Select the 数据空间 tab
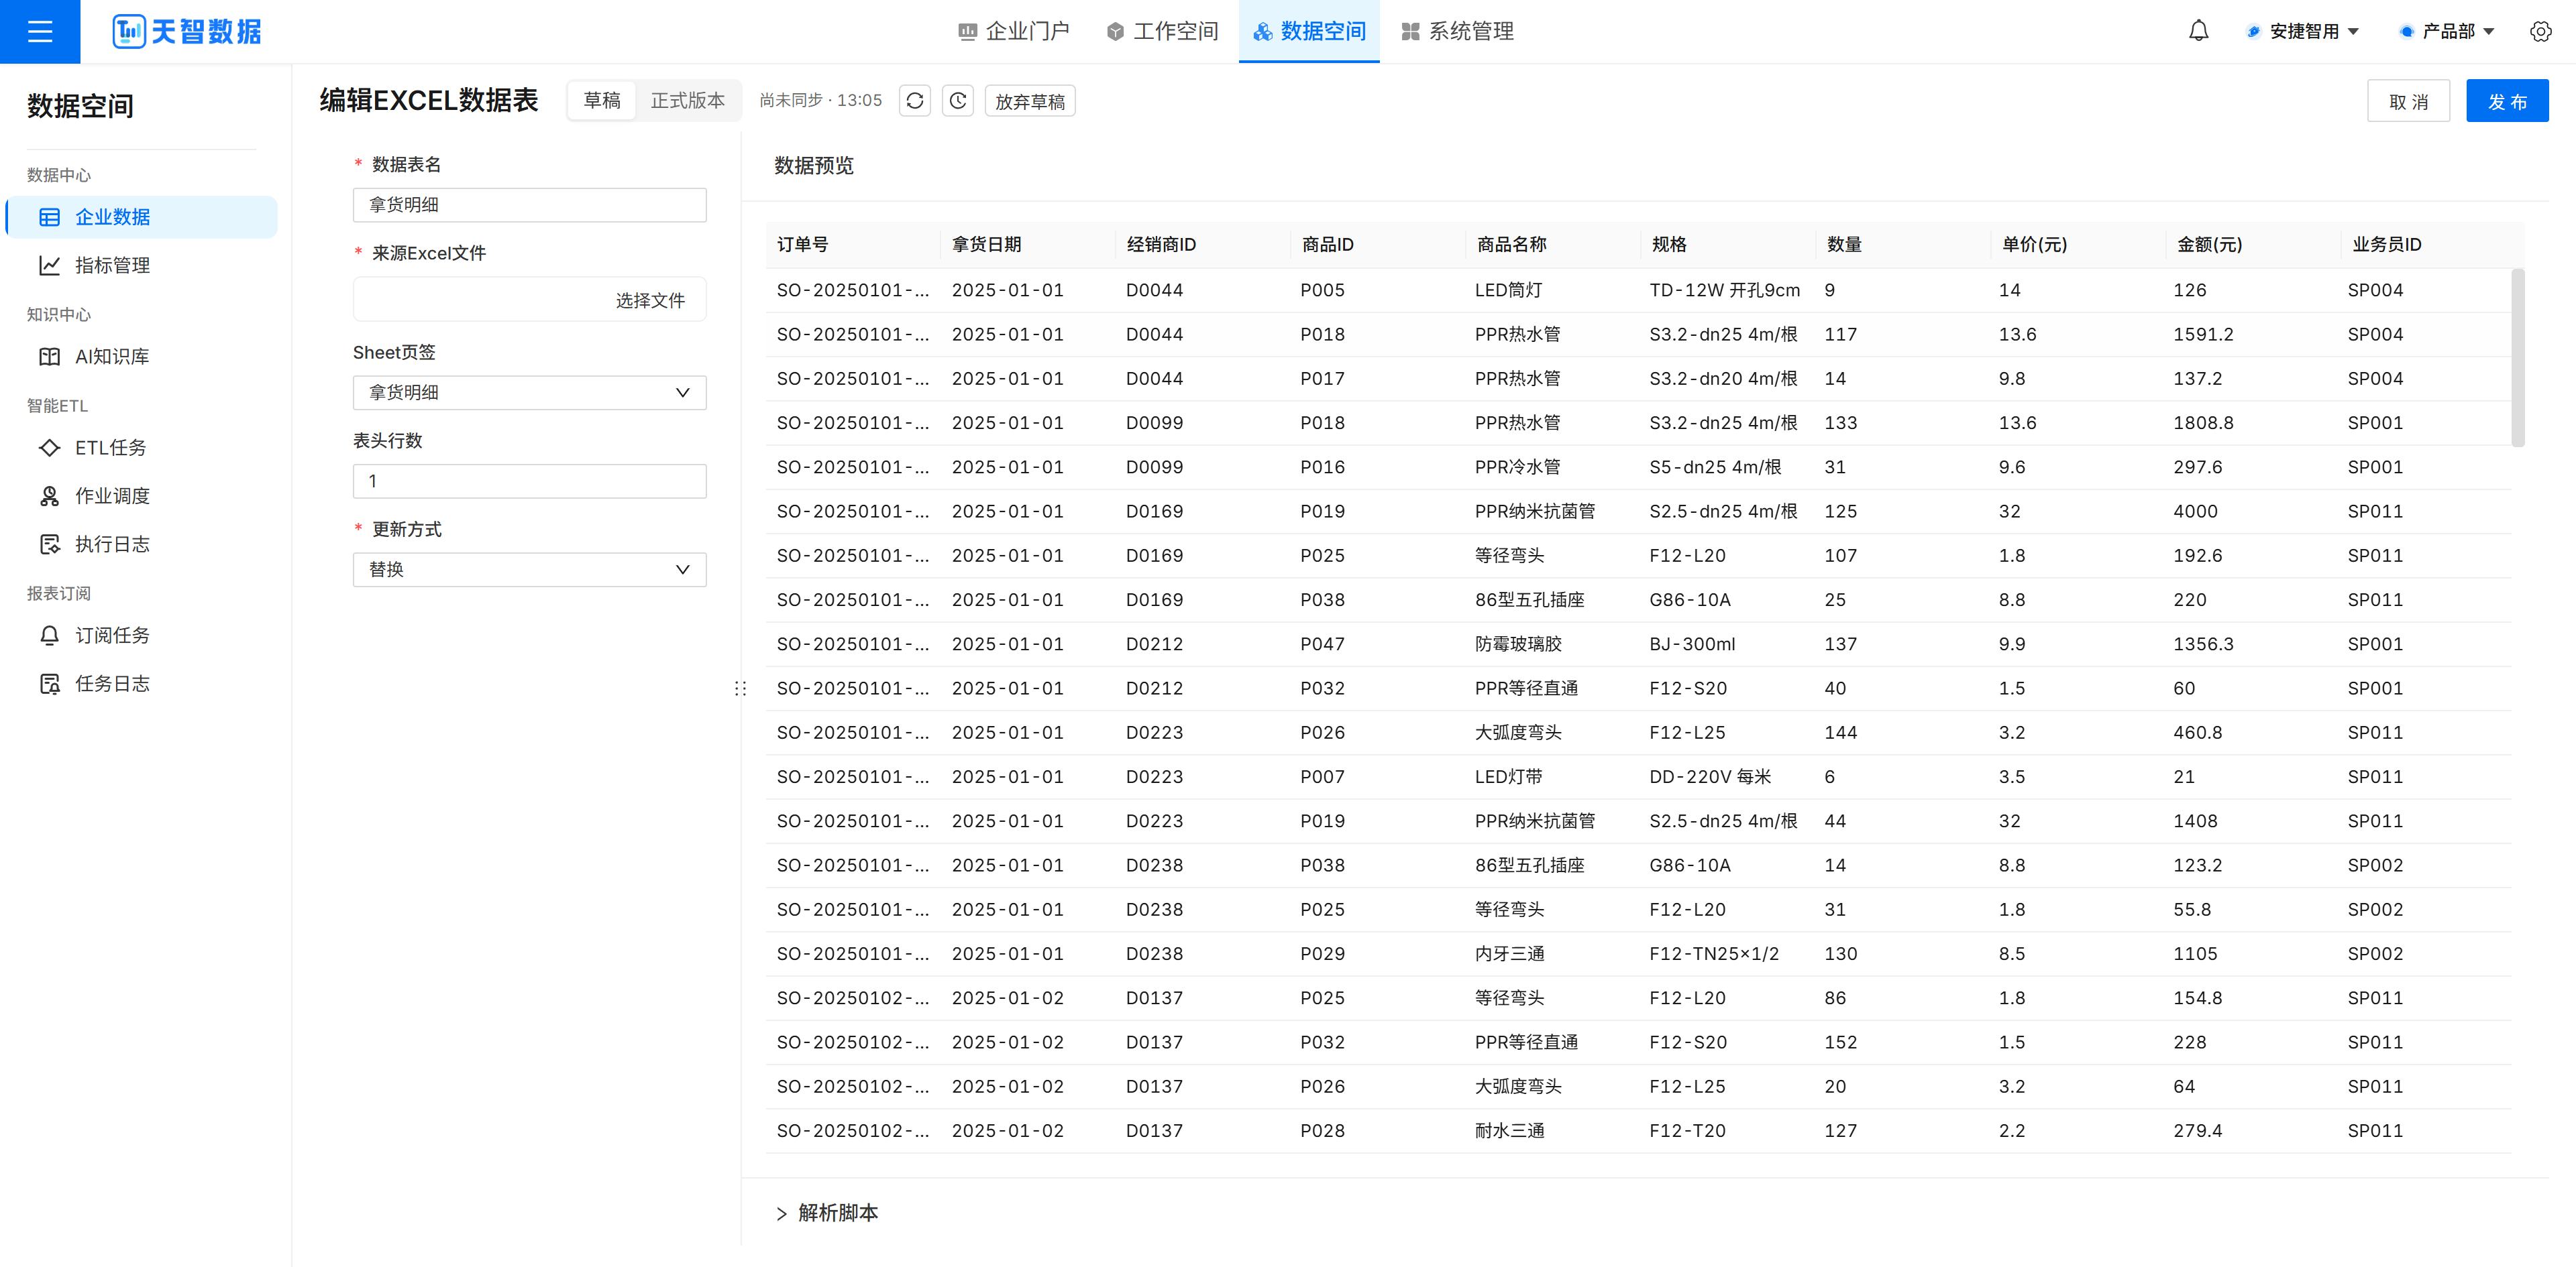The height and width of the screenshot is (1267, 2576). point(1309,32)
